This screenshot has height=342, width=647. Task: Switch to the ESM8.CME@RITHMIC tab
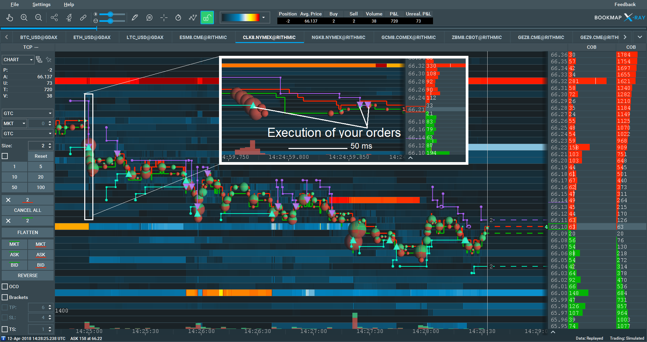coord(203,37)
